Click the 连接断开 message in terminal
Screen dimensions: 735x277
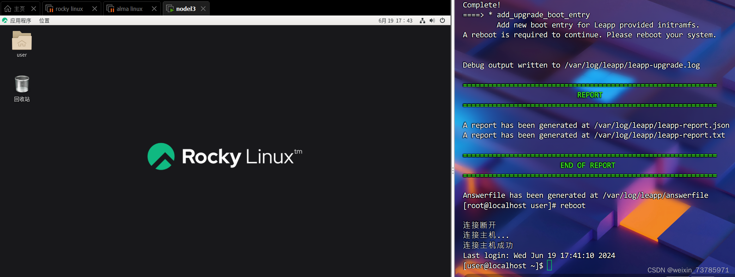(479, 225)
